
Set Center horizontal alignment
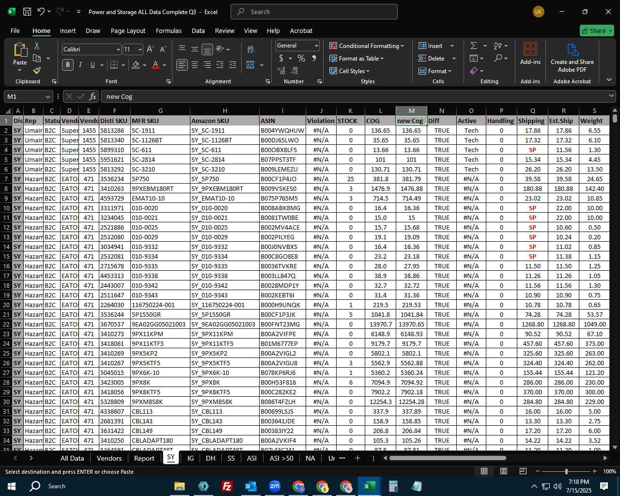(x=195, y=65)
